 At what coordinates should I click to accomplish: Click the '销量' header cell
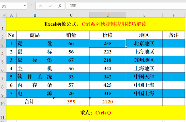point(71,35)
